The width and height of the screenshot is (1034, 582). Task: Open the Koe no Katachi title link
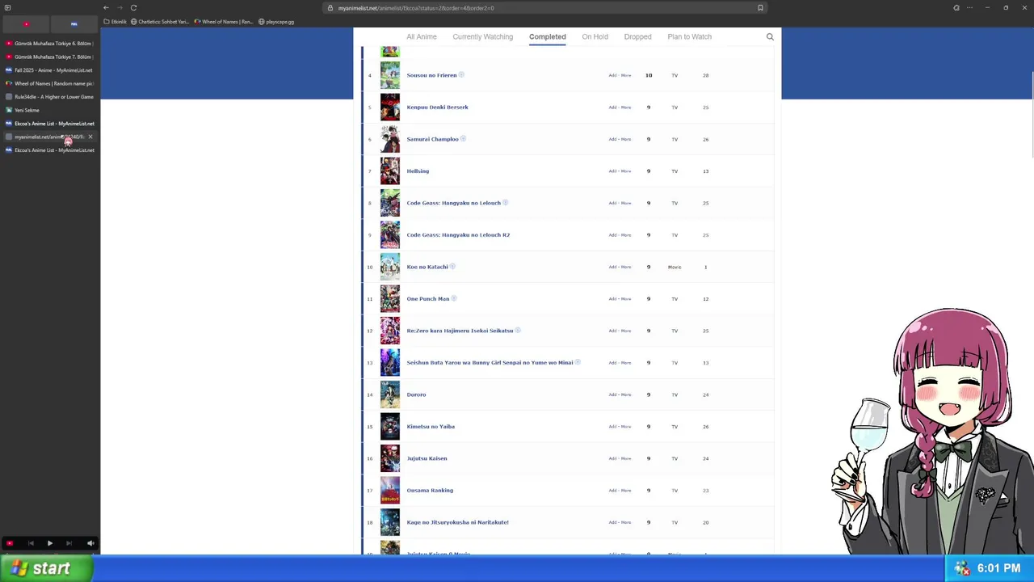(x=427, y=267)
